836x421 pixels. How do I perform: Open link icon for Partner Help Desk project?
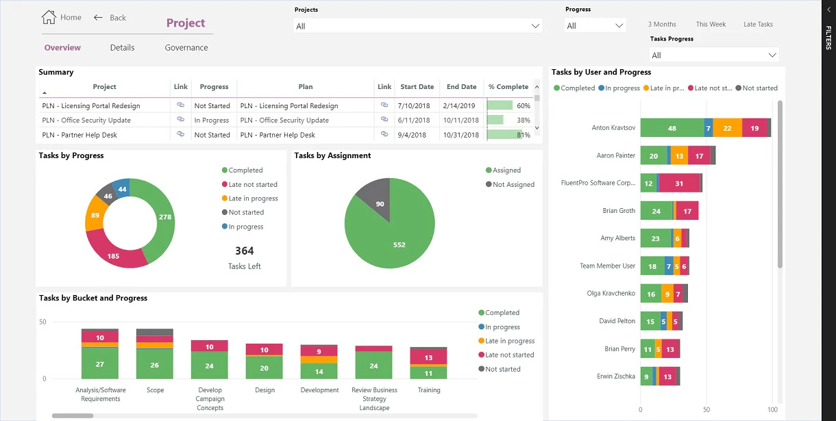181,135
